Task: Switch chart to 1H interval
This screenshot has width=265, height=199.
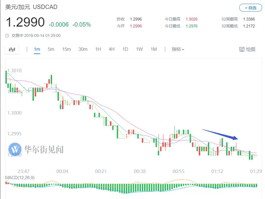Action: (x=98, y=49)
